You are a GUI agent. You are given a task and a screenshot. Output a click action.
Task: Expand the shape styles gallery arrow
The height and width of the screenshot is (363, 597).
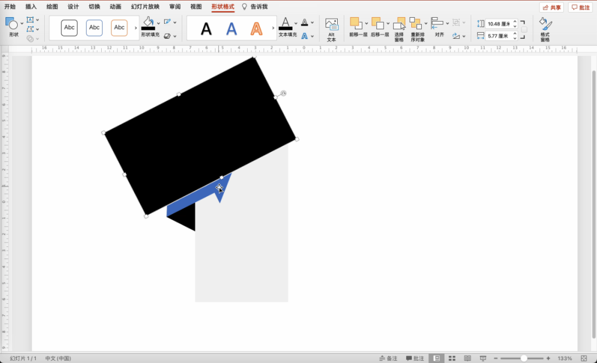point(135,28)
